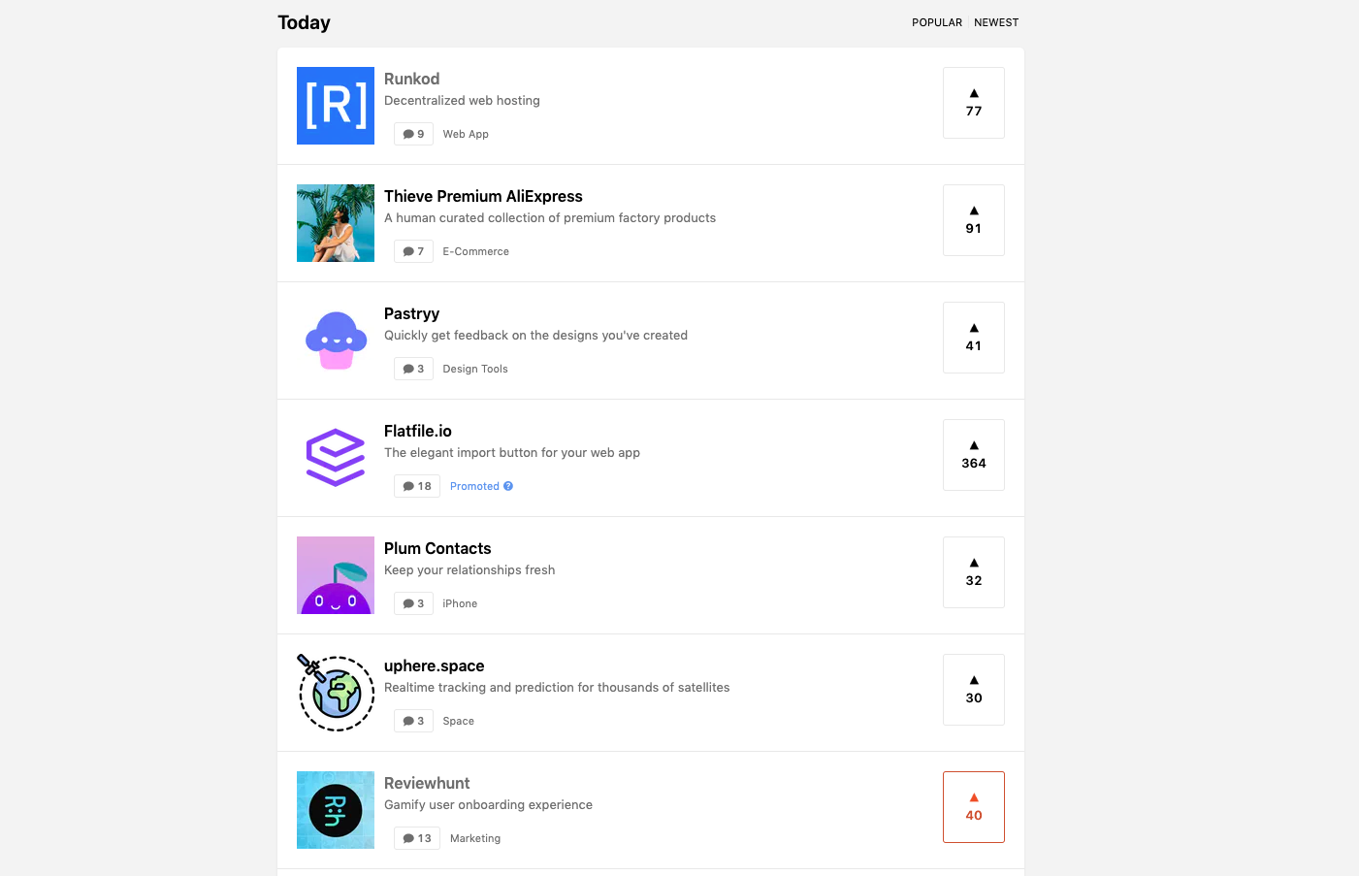The width and height of the screenshot is (1359, 876).
Task: Click the uphere.space globe satellite icon
Action: pos(336,693)
